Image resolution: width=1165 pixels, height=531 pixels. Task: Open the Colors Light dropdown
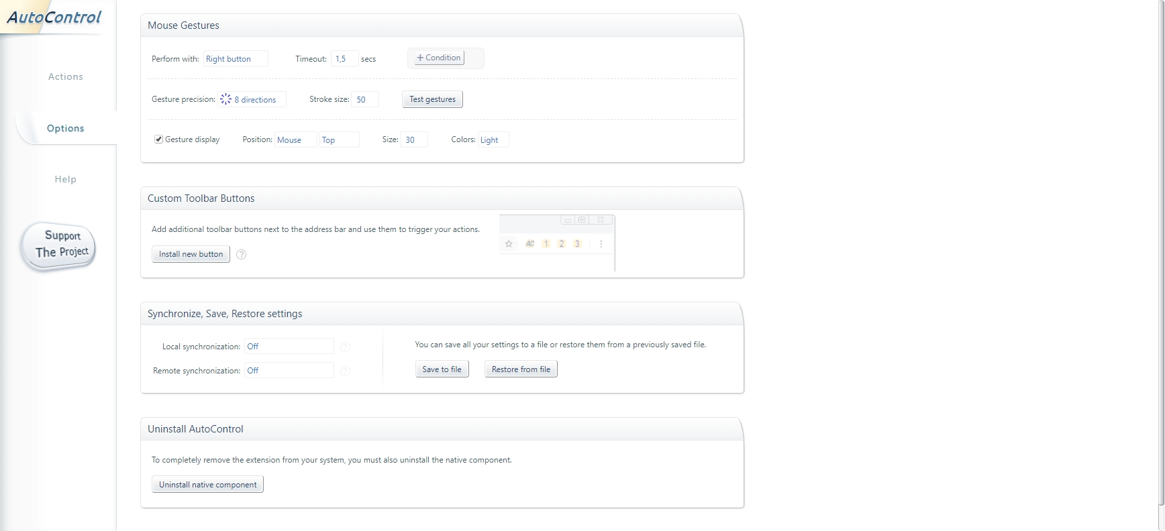(493, 139)
